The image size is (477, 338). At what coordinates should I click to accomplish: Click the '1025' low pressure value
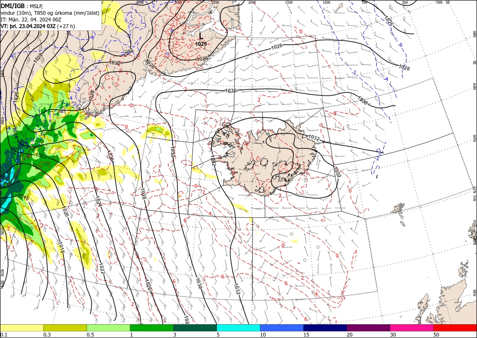201,44
